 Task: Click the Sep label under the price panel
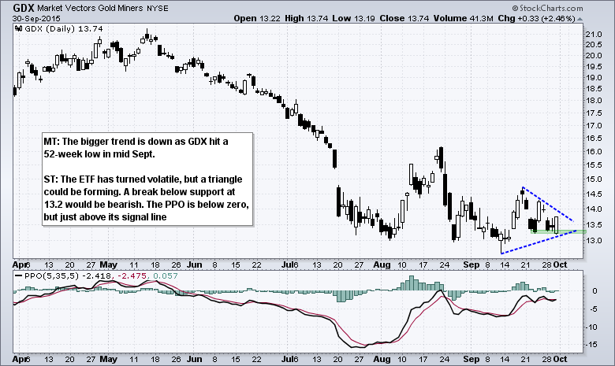[x=471, y=264]
